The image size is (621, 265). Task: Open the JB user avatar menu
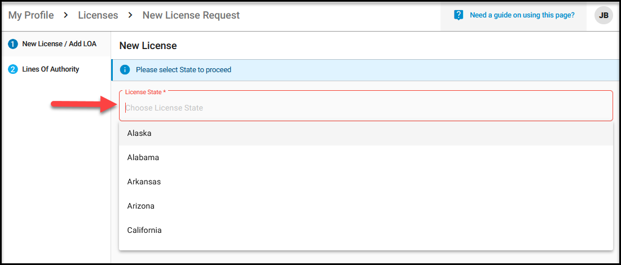coord(604,15)
